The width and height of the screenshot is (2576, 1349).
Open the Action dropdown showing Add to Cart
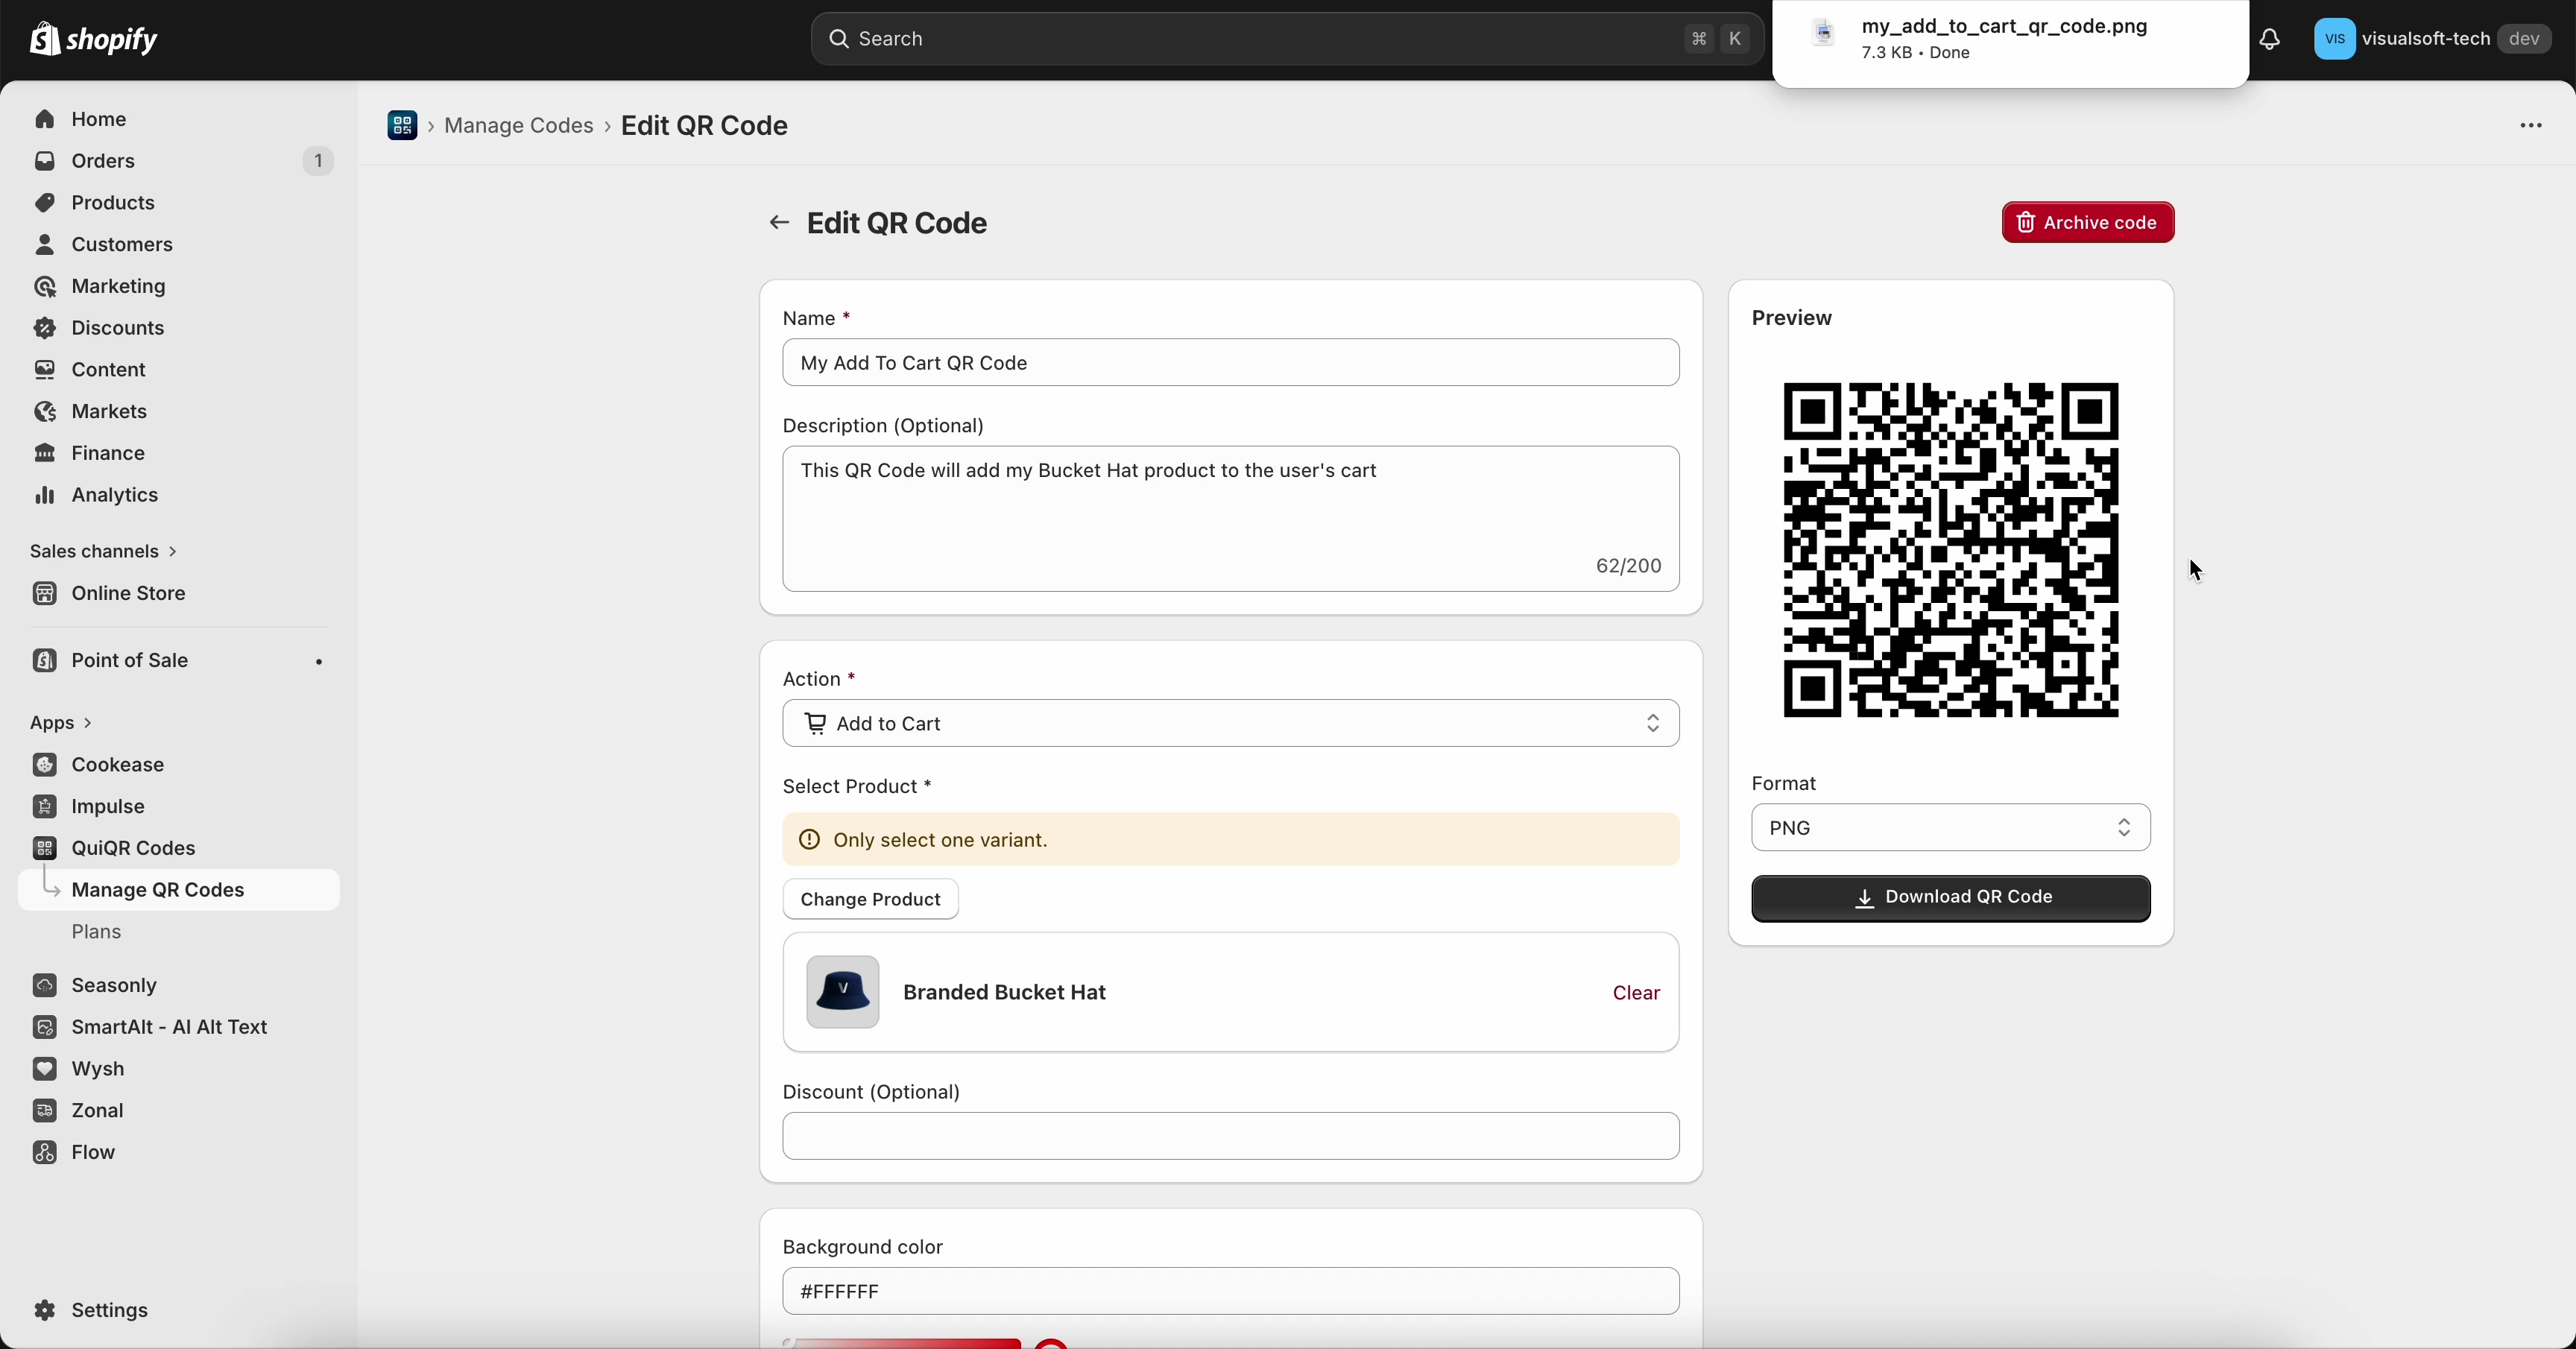[x=1230, y=723]
